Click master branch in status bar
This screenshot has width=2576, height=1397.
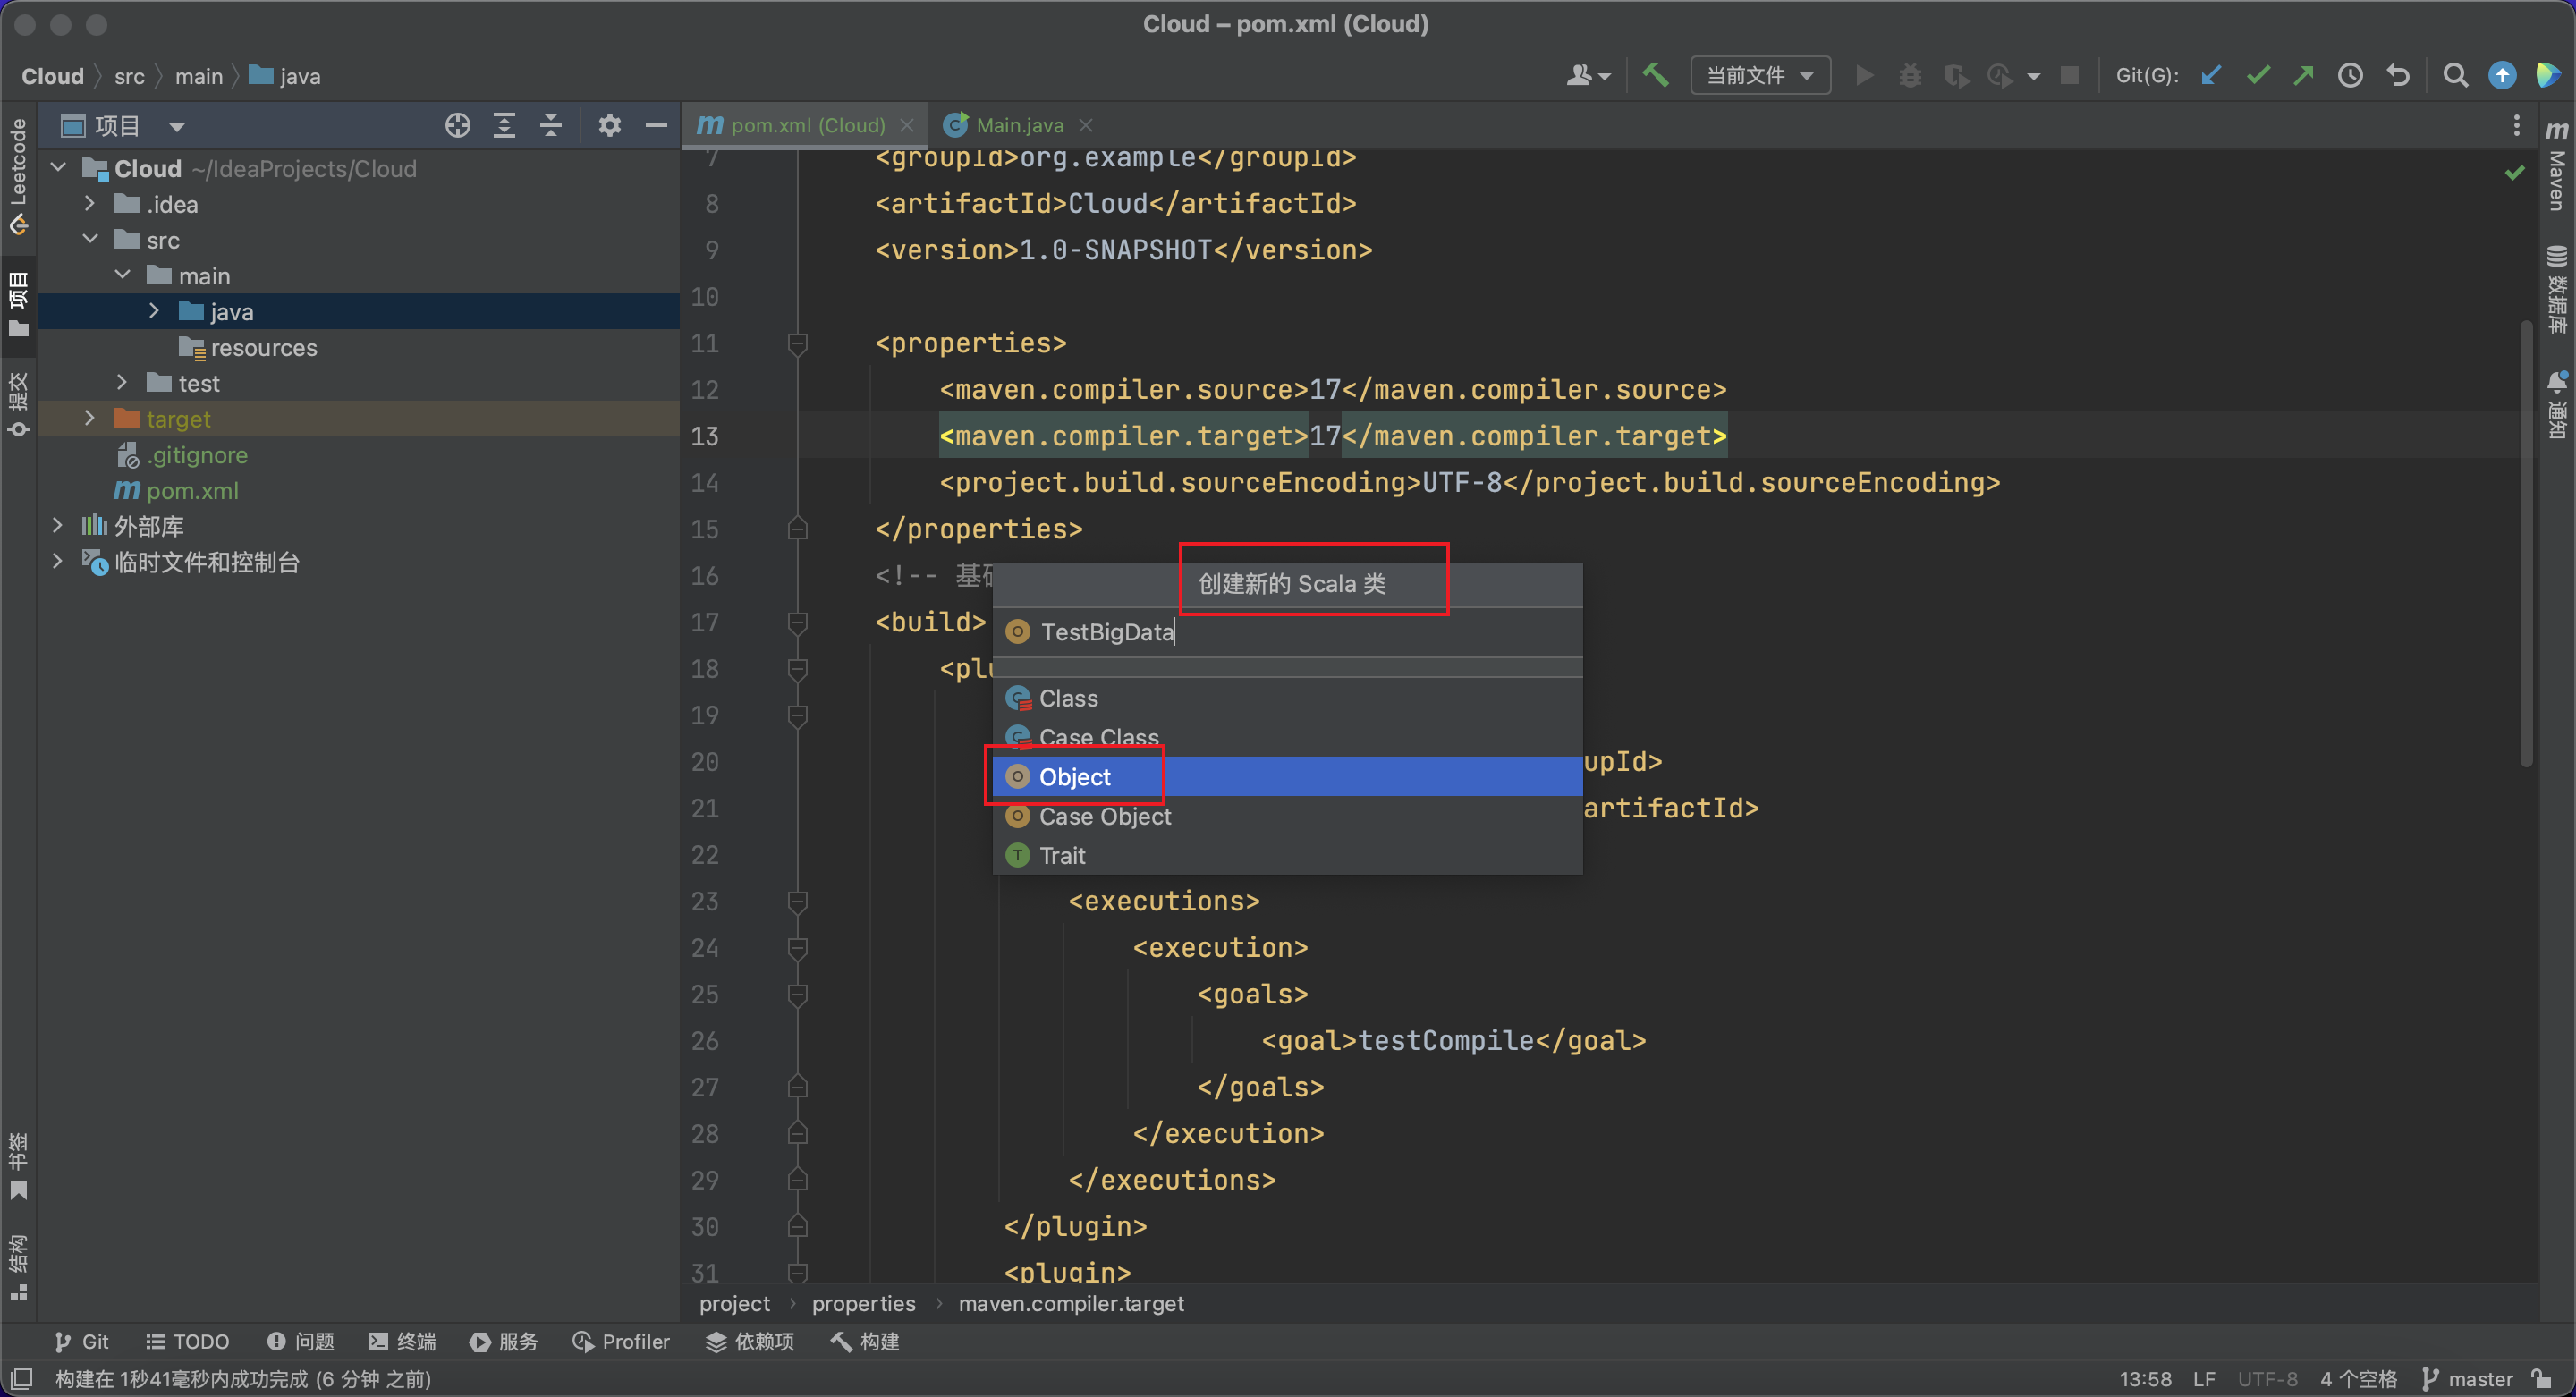tap(2468, 1378)
